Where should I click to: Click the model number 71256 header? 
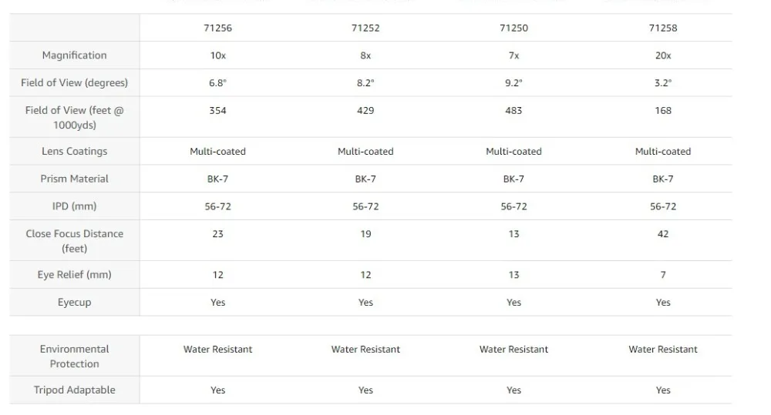pyautogui.click(x=218, y=28)
